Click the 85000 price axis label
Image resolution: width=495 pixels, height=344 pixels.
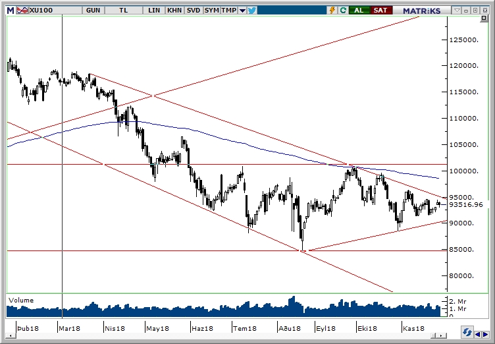[462, 250]
